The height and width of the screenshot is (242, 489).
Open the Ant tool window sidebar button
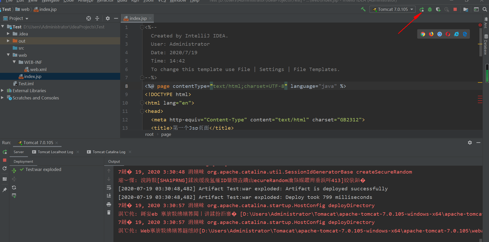[486, 23]
